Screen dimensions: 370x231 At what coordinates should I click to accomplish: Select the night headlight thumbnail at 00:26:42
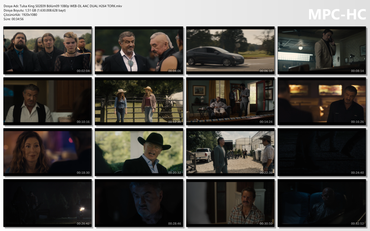click(x=47, y=203)
